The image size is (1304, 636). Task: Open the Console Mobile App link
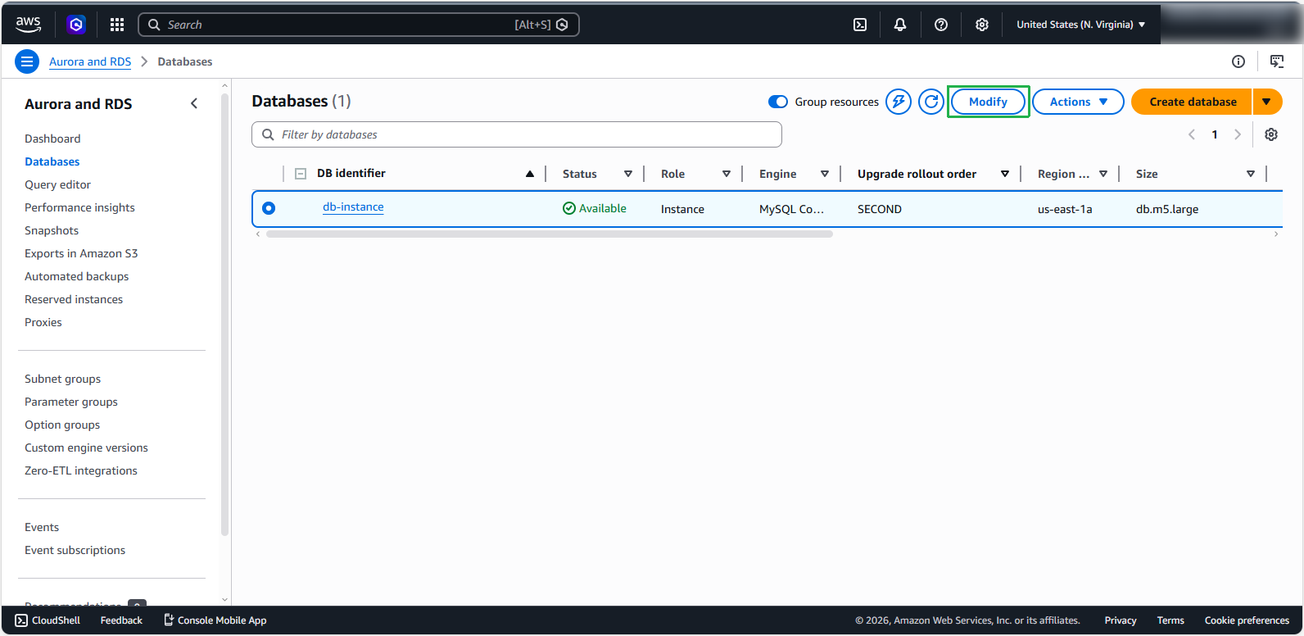pos(215,620)
